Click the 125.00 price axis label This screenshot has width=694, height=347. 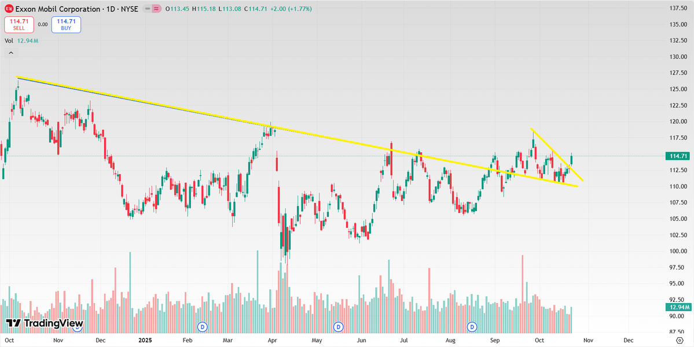click(677, 89)
